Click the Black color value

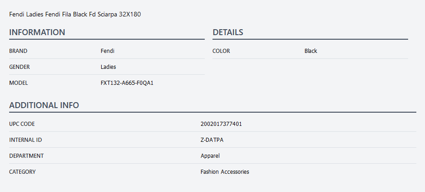tap(311, 51)
